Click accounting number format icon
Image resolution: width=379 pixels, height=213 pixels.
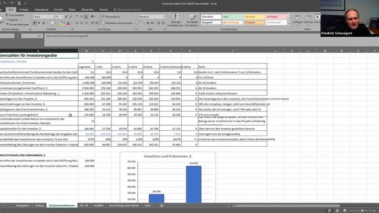tap(141, 23)
